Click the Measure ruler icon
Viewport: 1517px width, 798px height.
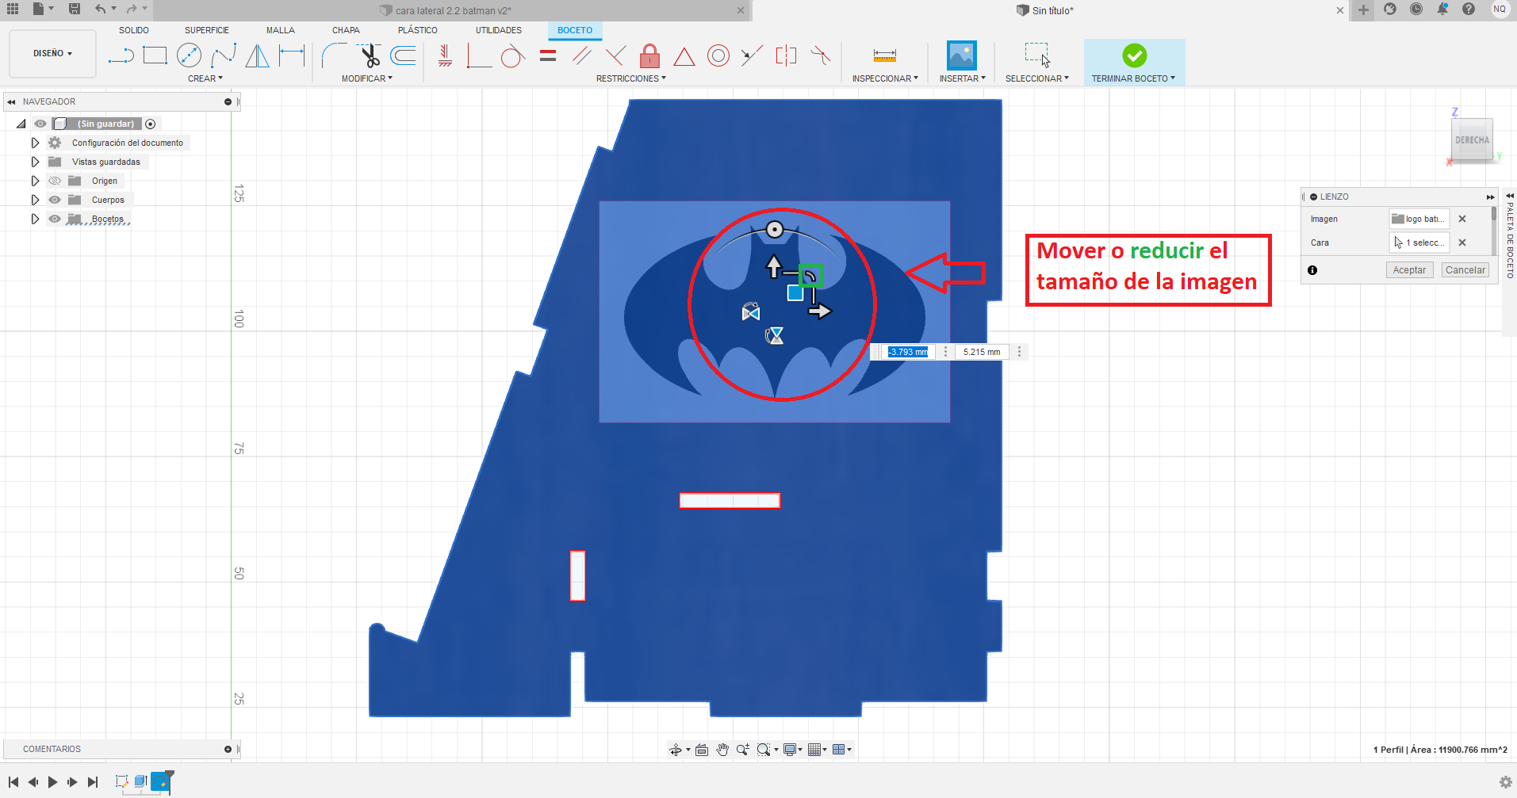click(885, 55)
